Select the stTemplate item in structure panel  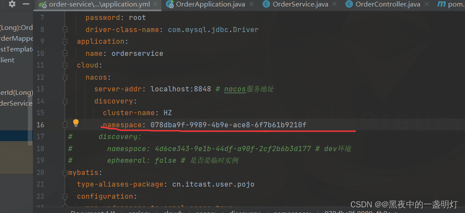[16, 49]
